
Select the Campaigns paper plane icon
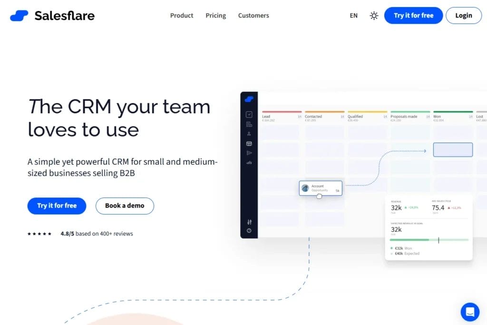pos(249,153)
